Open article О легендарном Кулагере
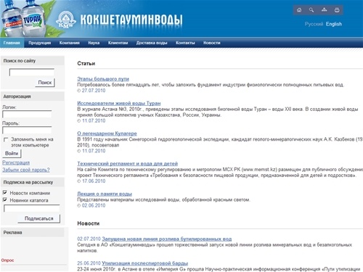This screenshot has width=363, height=272. point(107,133)
